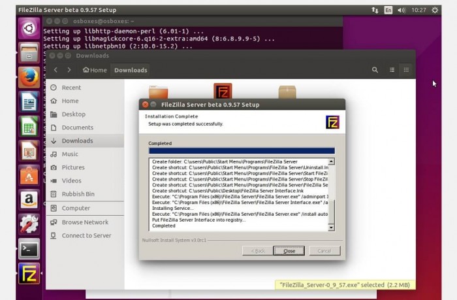Click the install log scrollbar thumb
The width and height of the screenshot is (457, 300).
tap(331, 212)
